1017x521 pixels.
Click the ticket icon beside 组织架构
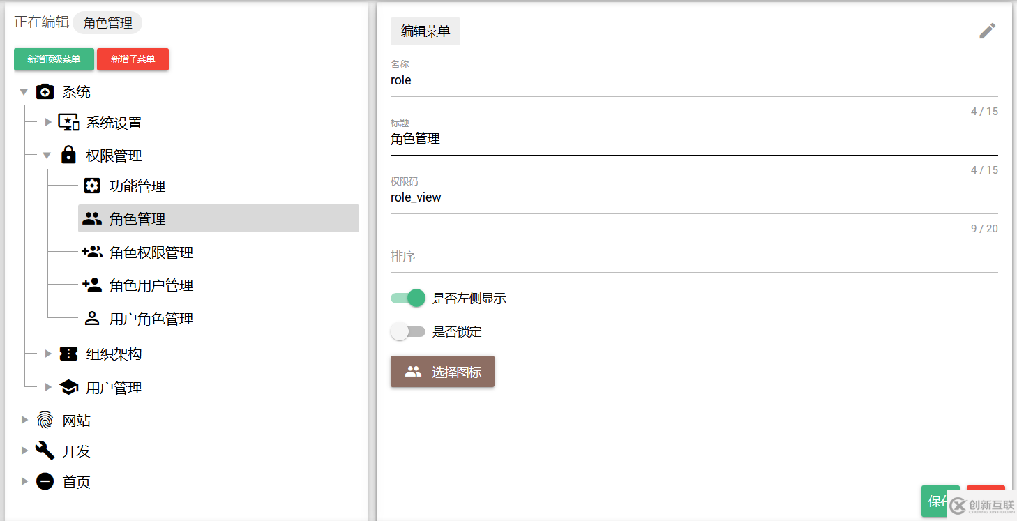[x=68, y=354]
